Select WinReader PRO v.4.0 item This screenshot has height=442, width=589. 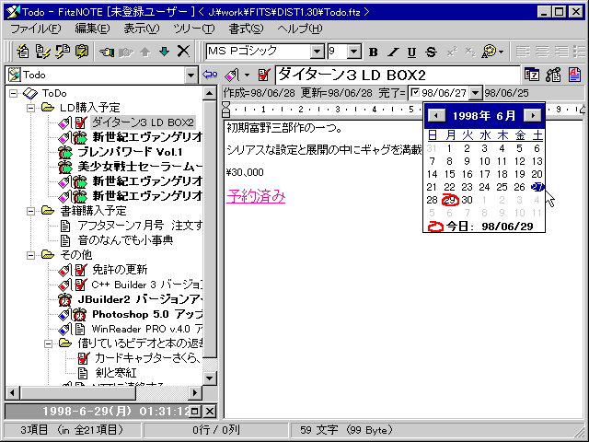point(147,330)
